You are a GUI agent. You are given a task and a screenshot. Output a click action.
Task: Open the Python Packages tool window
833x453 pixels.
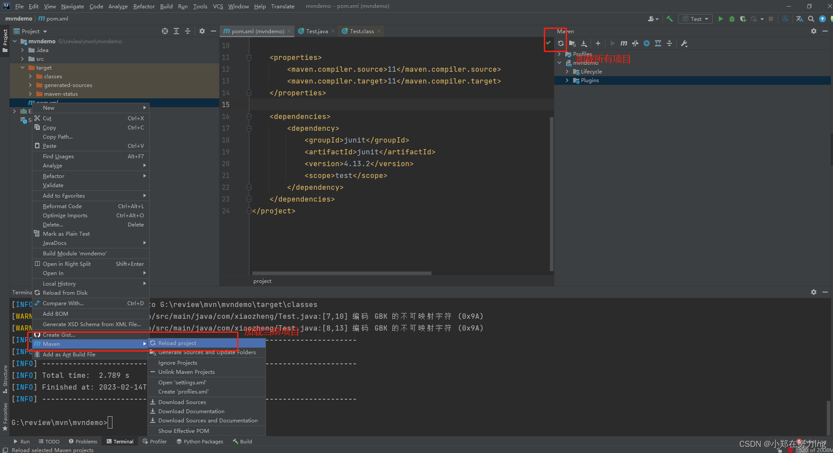tap(199, 442)
